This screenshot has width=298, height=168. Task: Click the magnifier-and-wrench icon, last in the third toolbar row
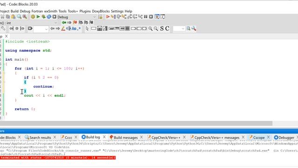pos(194,28)
